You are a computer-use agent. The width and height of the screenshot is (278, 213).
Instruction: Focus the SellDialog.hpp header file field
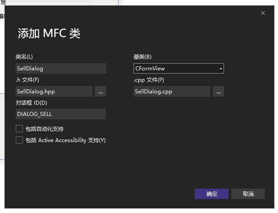point(54,92)
